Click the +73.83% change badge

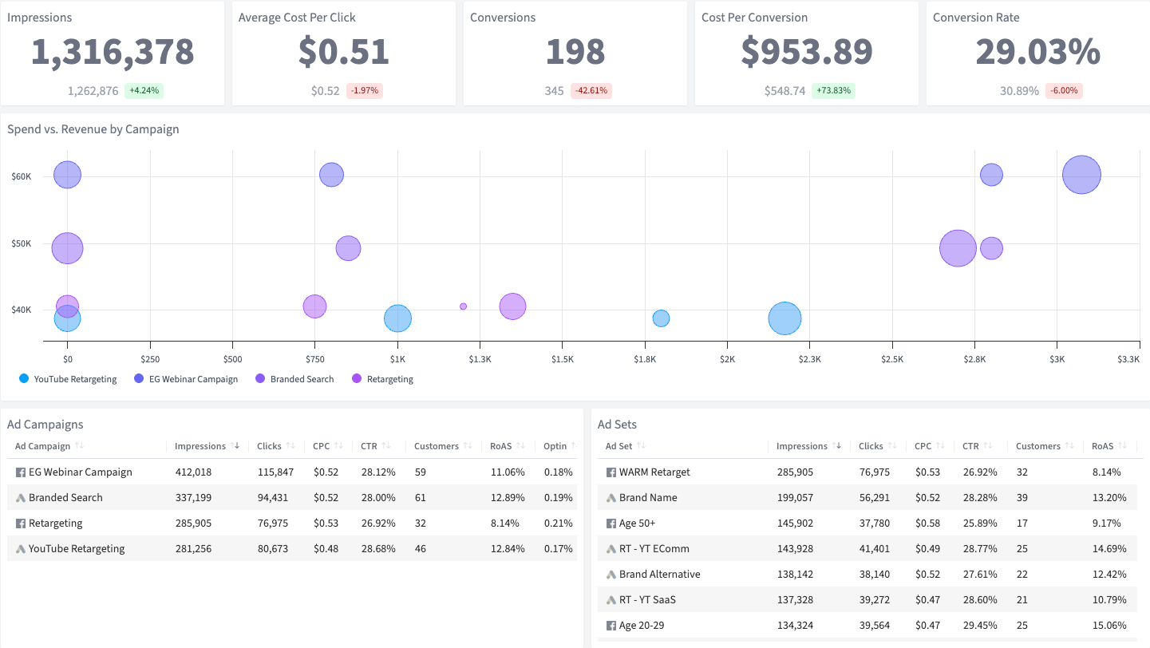pos(833,91)
